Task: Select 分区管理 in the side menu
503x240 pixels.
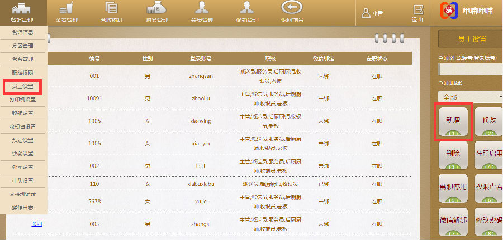Action: pyautogui.click(x=22, y=46)
